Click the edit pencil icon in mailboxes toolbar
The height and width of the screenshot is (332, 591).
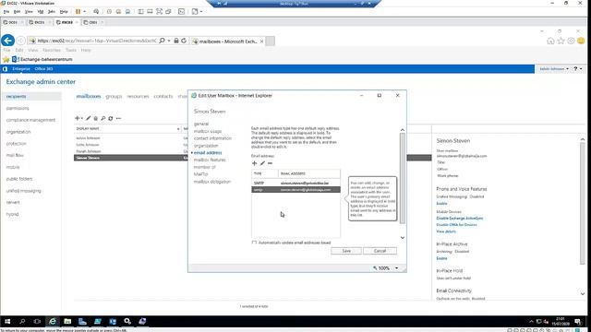click(89, 118)
